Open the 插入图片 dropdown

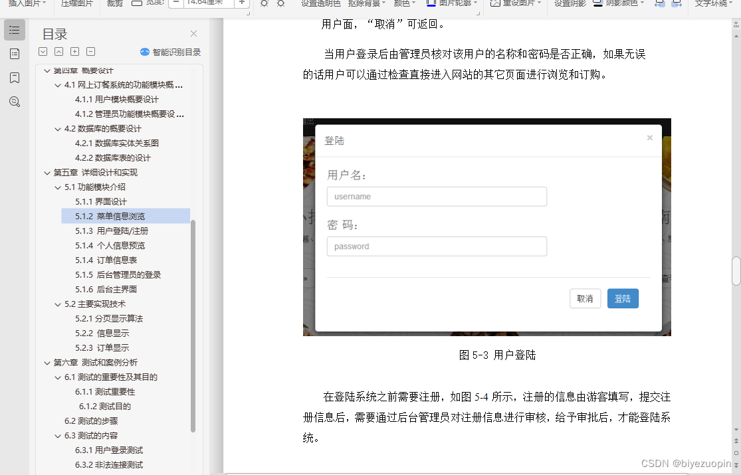tap(27, 3)
